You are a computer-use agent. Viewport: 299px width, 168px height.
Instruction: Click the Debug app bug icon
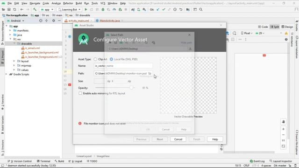pyautogui.click(x=103, y=9)
